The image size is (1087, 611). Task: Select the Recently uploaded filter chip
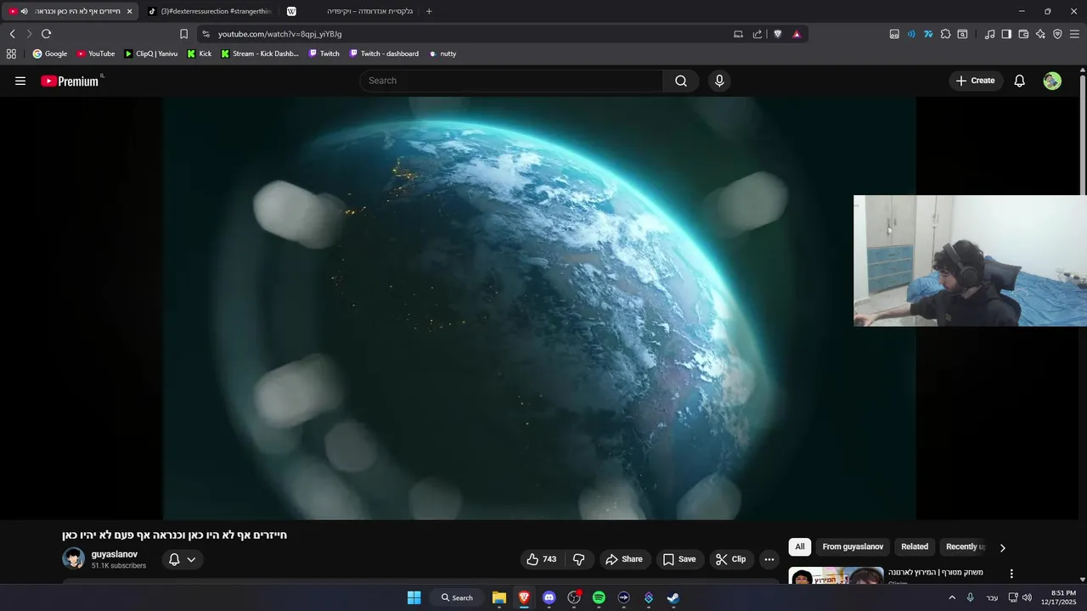(966, 547)
